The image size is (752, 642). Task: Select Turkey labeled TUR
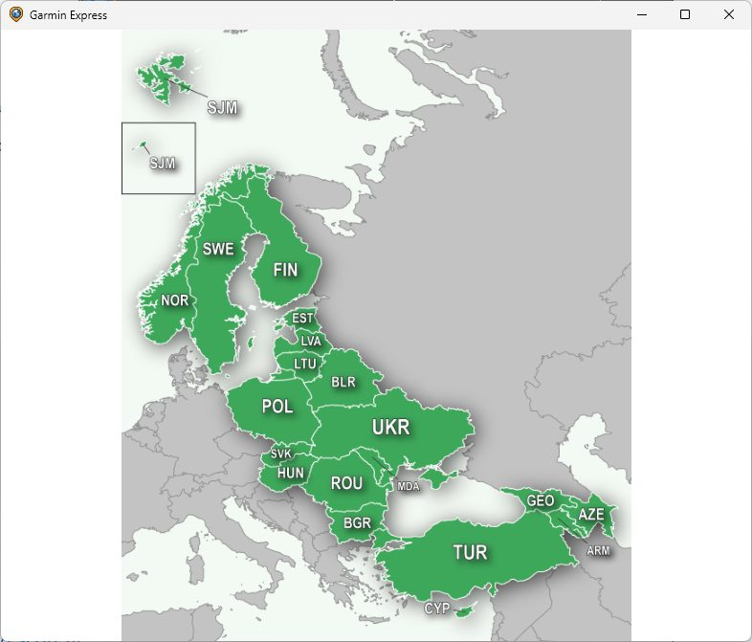pos(470,553)
